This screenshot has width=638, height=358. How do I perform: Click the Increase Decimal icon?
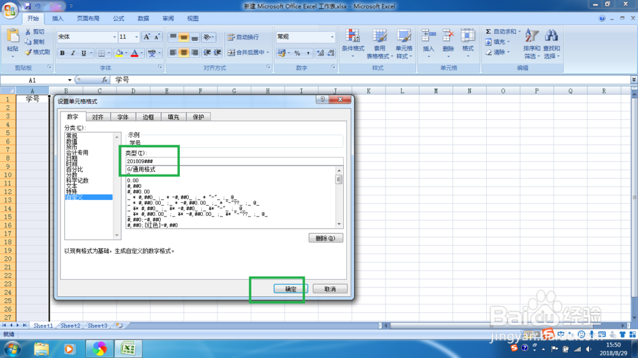(x=320, y=53)
